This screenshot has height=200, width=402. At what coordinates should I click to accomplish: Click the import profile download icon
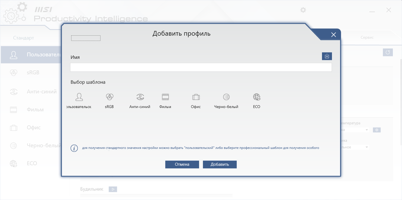pos(327,56)
